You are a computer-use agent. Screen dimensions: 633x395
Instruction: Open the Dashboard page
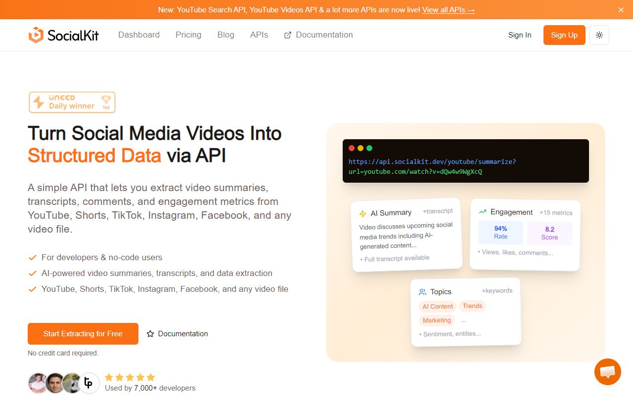click(138, 35)
